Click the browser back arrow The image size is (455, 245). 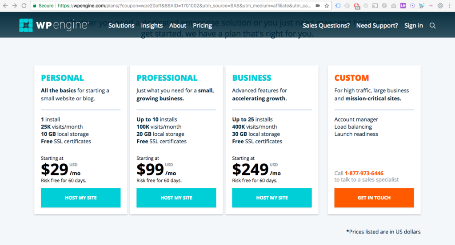(5, 5)
